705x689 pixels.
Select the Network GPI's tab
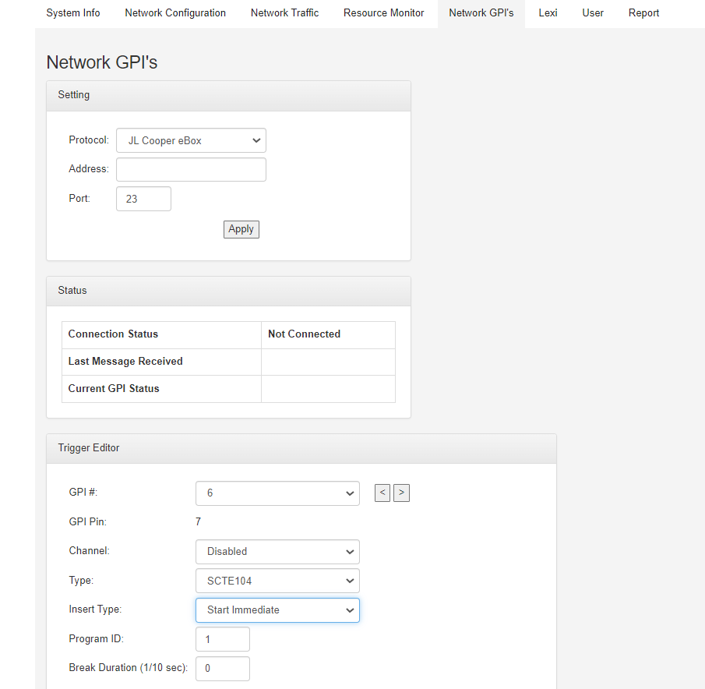click(481, 13)
